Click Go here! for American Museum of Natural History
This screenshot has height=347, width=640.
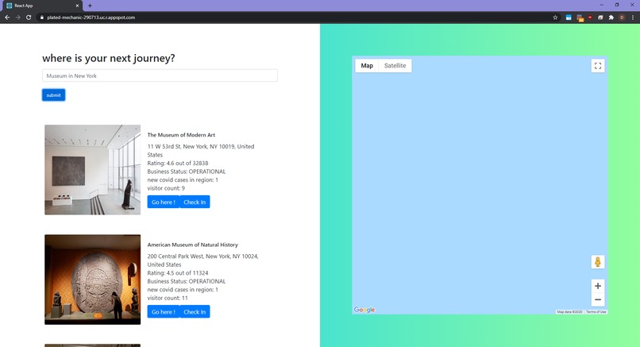point(164,312)
